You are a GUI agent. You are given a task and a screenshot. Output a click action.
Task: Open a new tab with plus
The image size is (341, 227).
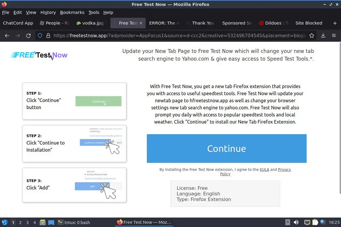tap(335, 23)
